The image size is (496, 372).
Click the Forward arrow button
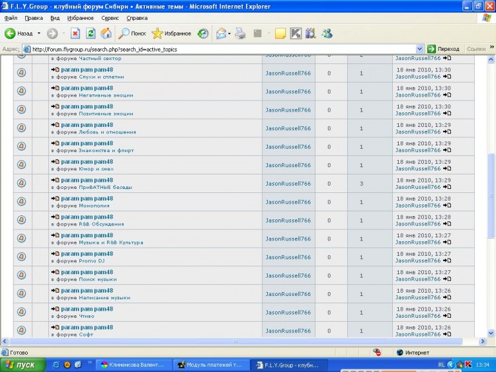(52, 33)
